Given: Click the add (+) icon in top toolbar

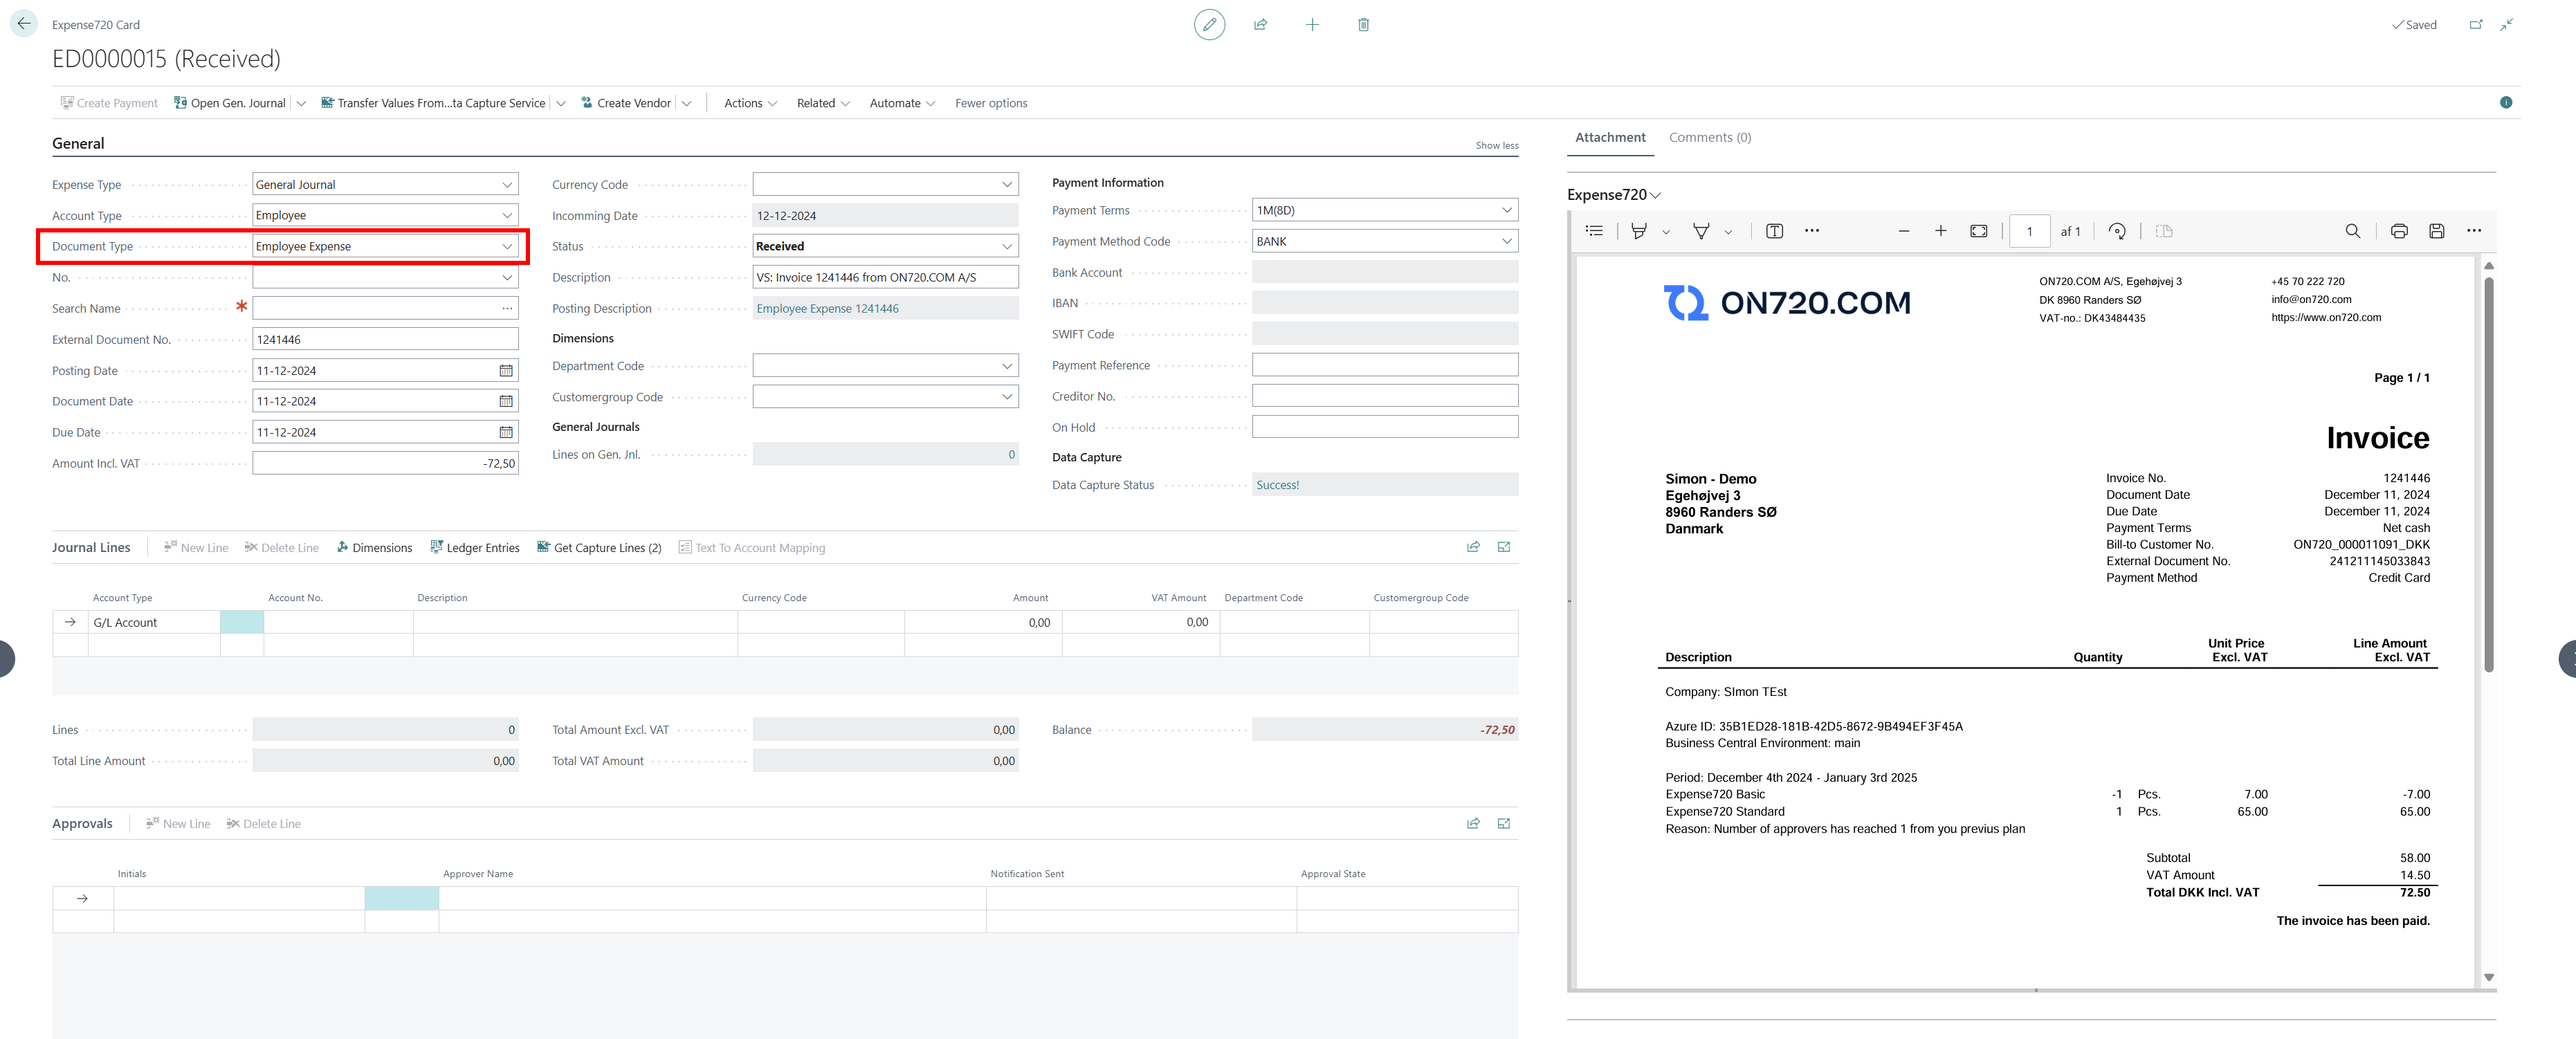Looking at the screenshot, I should [1314, 25].
